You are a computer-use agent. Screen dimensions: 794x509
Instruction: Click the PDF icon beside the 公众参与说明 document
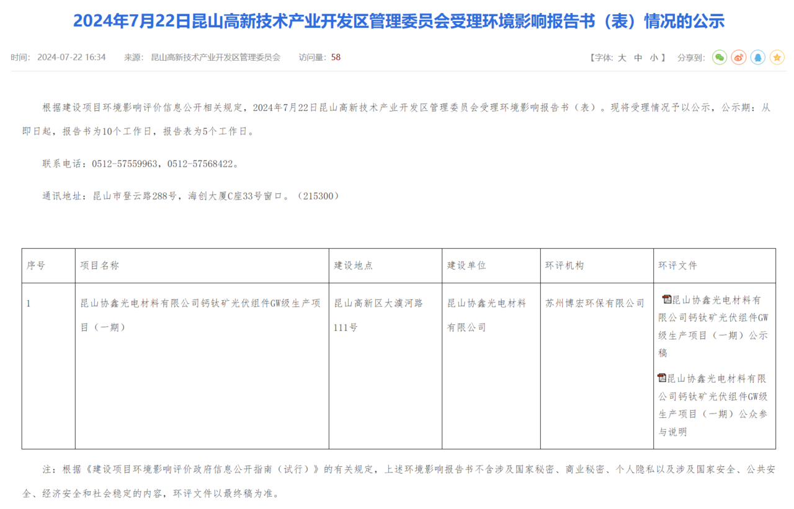662,378
